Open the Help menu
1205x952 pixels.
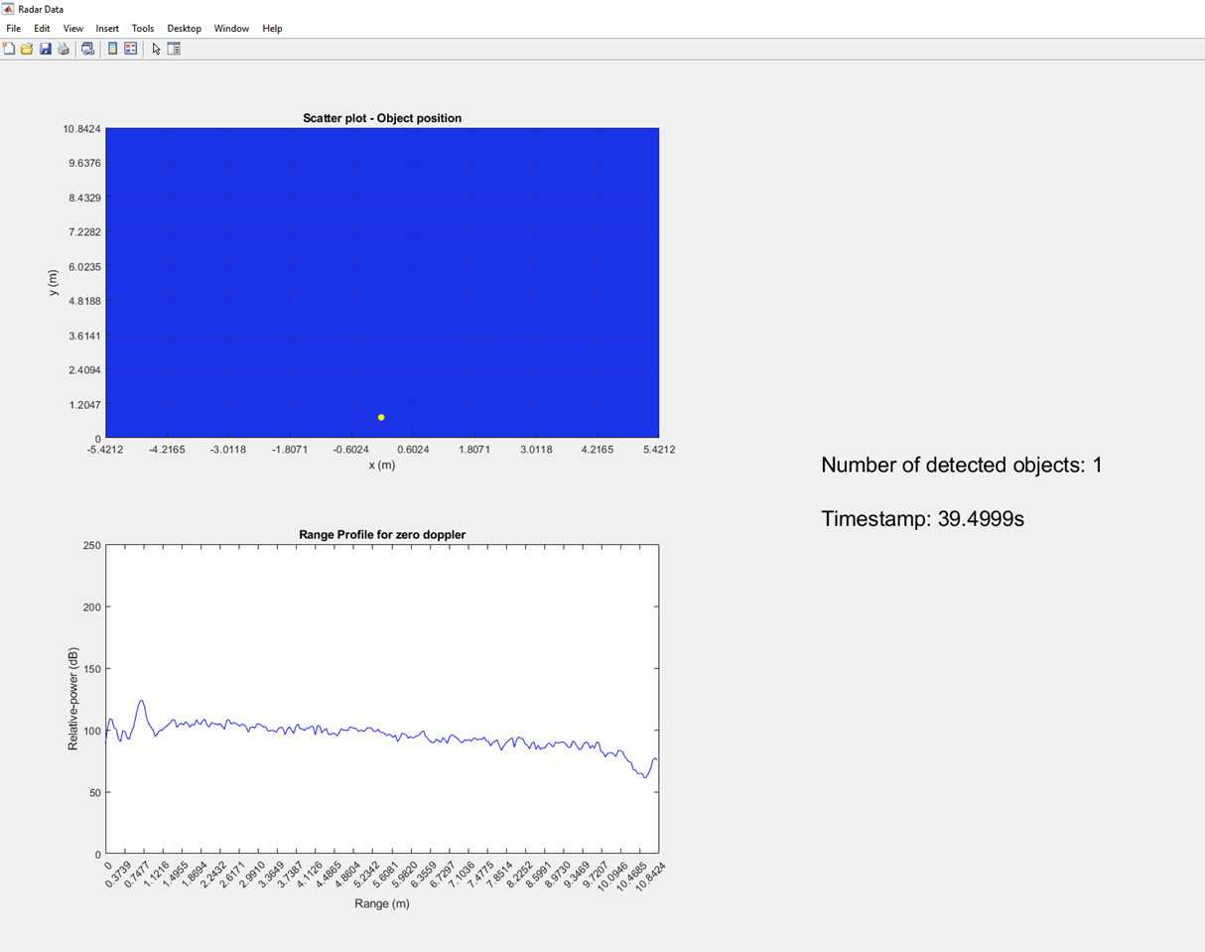[272, 29]
